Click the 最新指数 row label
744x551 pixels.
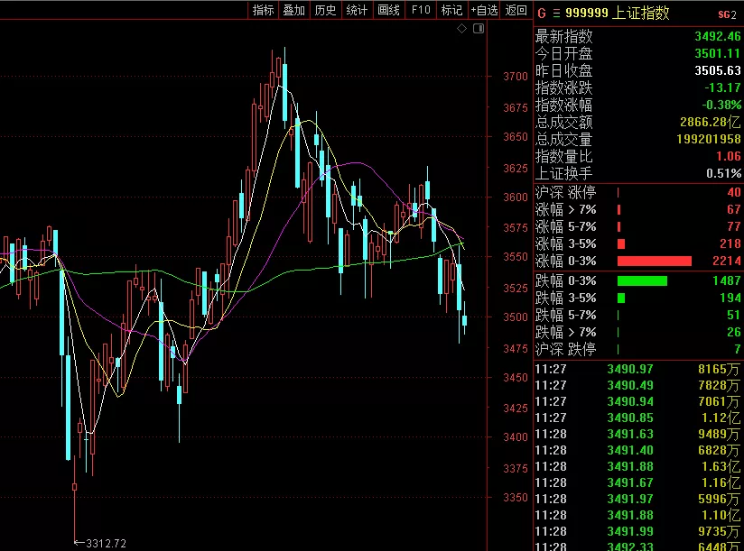[x=564, y=36]
